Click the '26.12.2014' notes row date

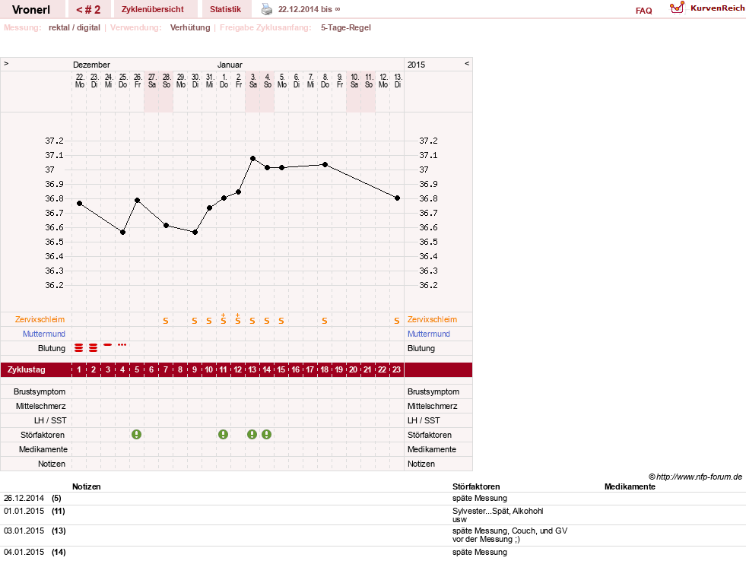pyautogui.click(x=24, y=498)
